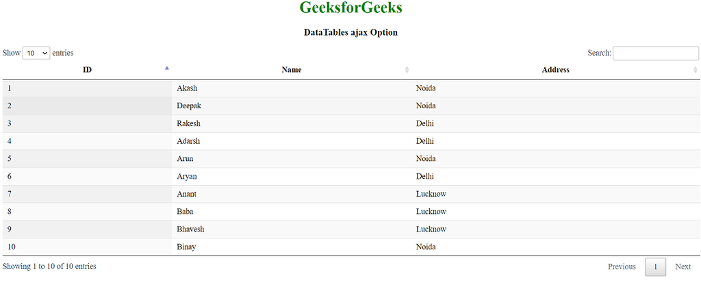Image resolution: width=701 pixels, height=285 pixels.
Task: Click the ID cell with value 6
Action: coord(10,176)
